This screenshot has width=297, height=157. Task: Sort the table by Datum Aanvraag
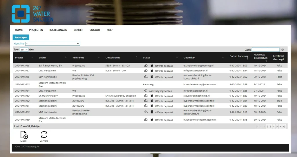(x=239, y=58)
